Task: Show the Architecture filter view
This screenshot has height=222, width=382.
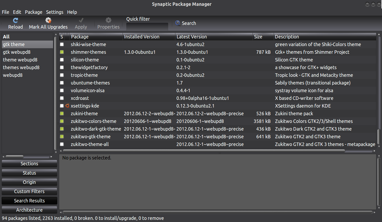Action: (x=29, y=210)
